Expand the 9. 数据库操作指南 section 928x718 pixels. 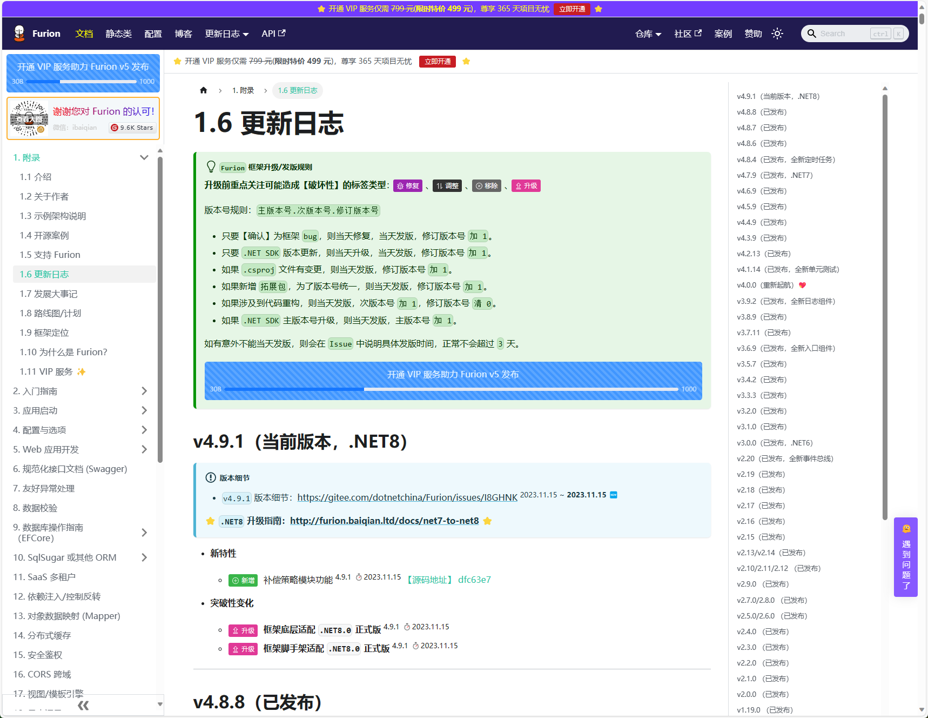[x=144, y=533]
